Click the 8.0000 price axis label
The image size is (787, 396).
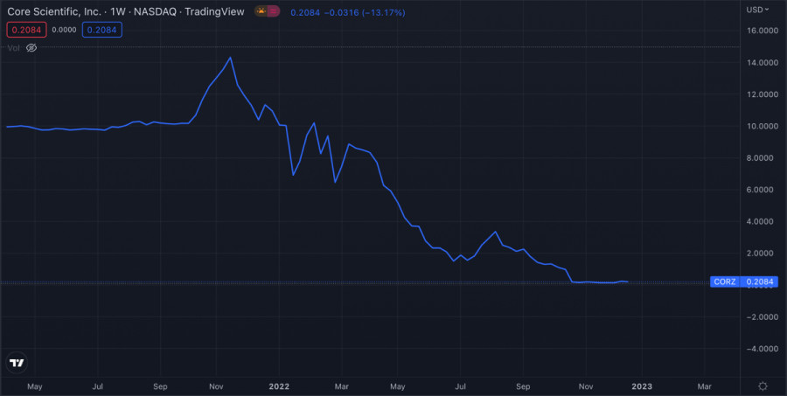[762, 157]
